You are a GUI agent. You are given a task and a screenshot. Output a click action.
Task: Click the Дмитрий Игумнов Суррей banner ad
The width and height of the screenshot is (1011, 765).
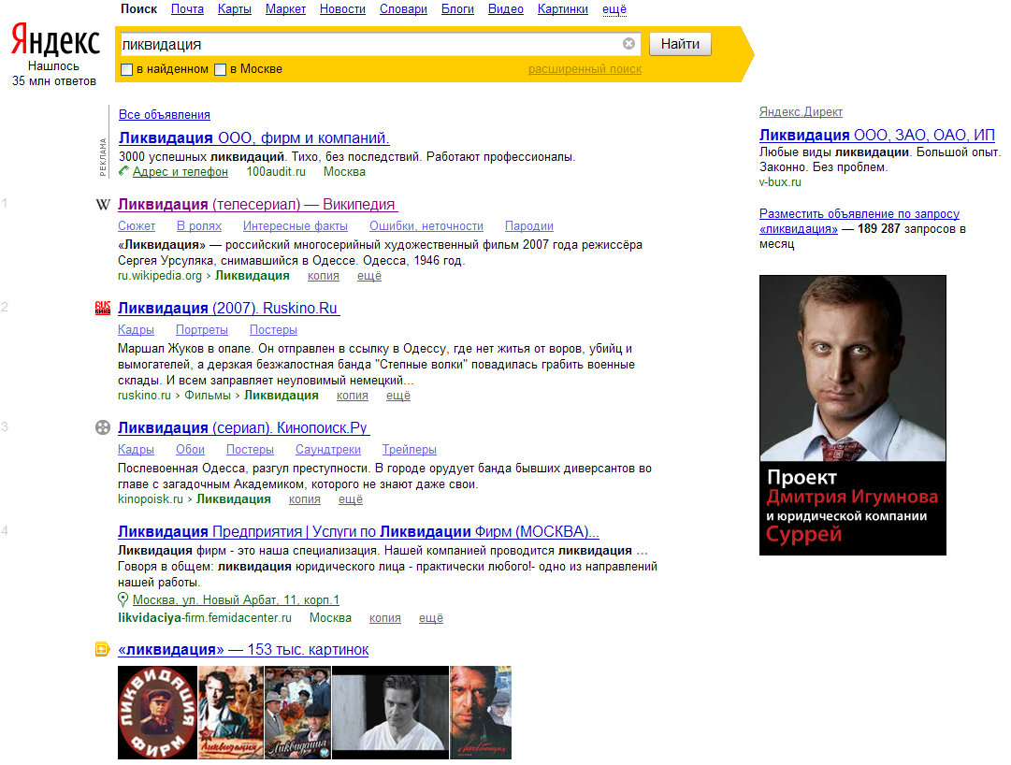(x=853, y=415)
